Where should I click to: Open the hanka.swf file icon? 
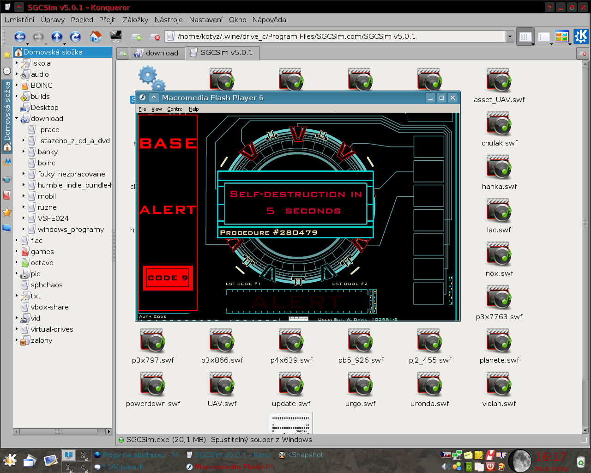pyautogui.click(x=499, y=168)
